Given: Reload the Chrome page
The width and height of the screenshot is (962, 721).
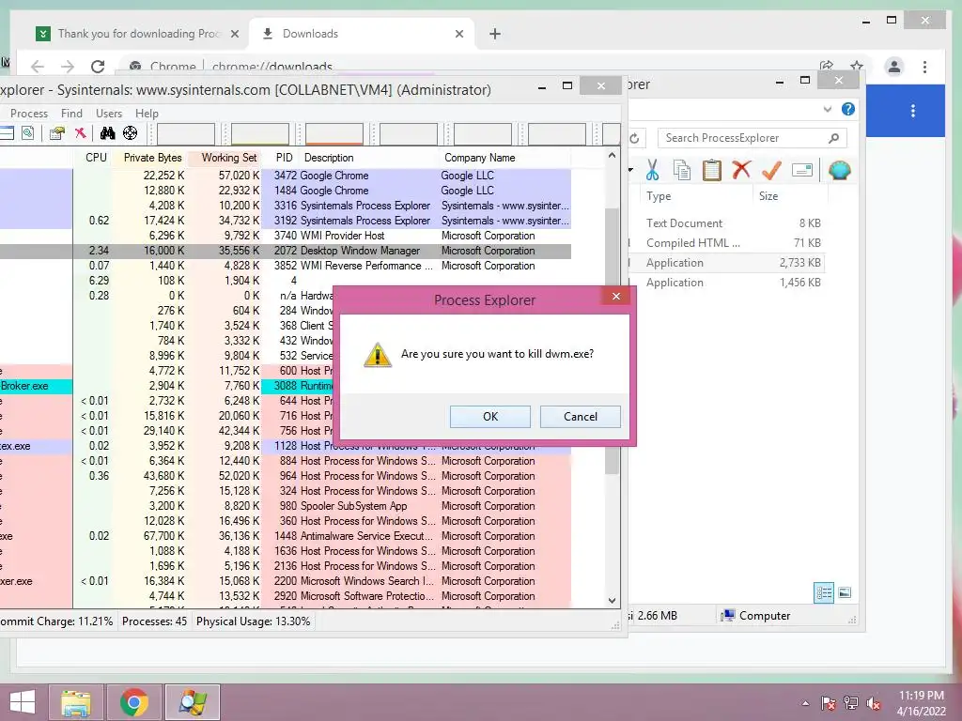Looking at the screenshot, I should coord(98,67).
